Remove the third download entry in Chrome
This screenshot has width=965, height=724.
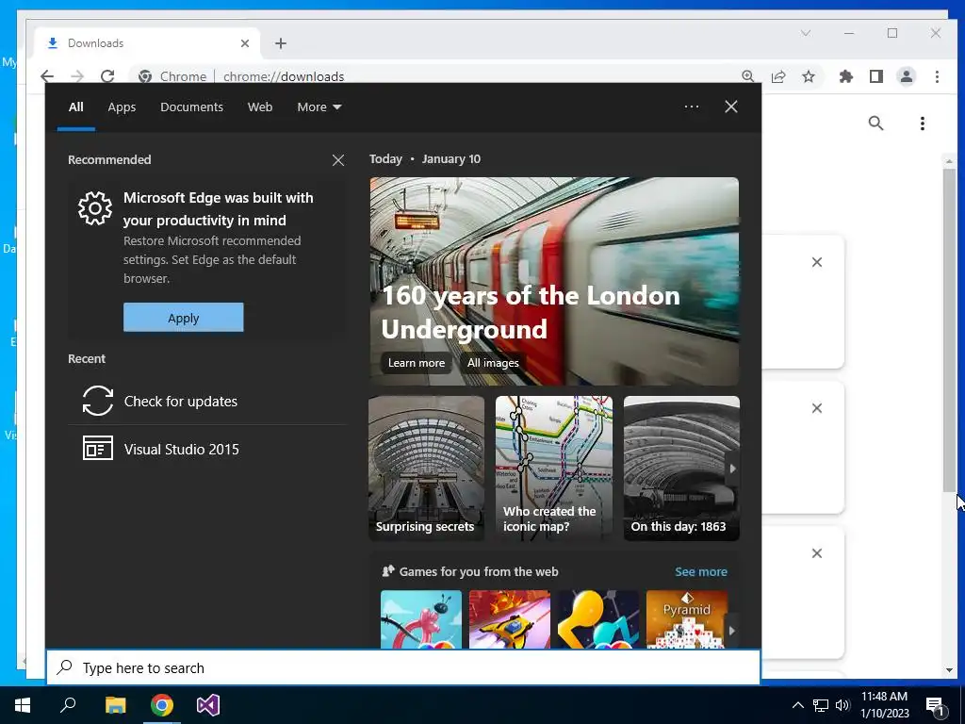click(817, 553)
